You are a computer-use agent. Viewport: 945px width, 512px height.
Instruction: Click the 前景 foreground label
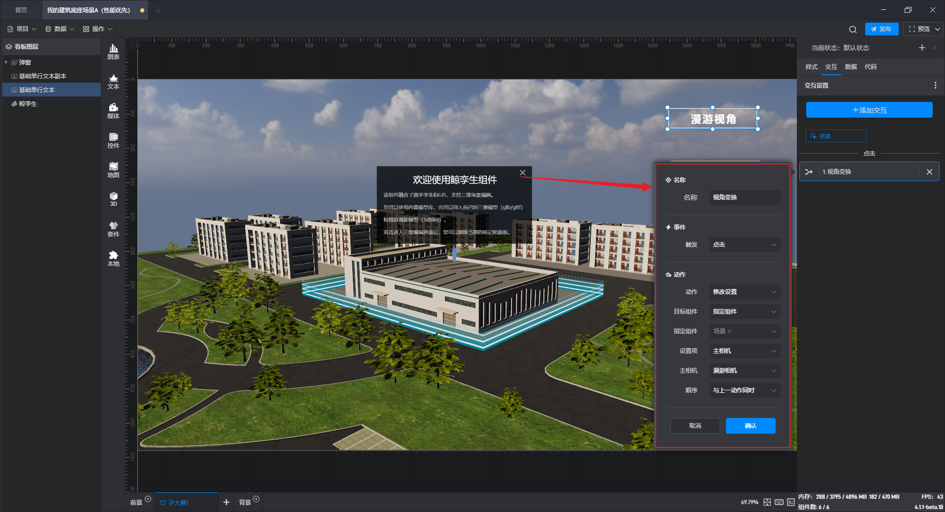point(136,502)
